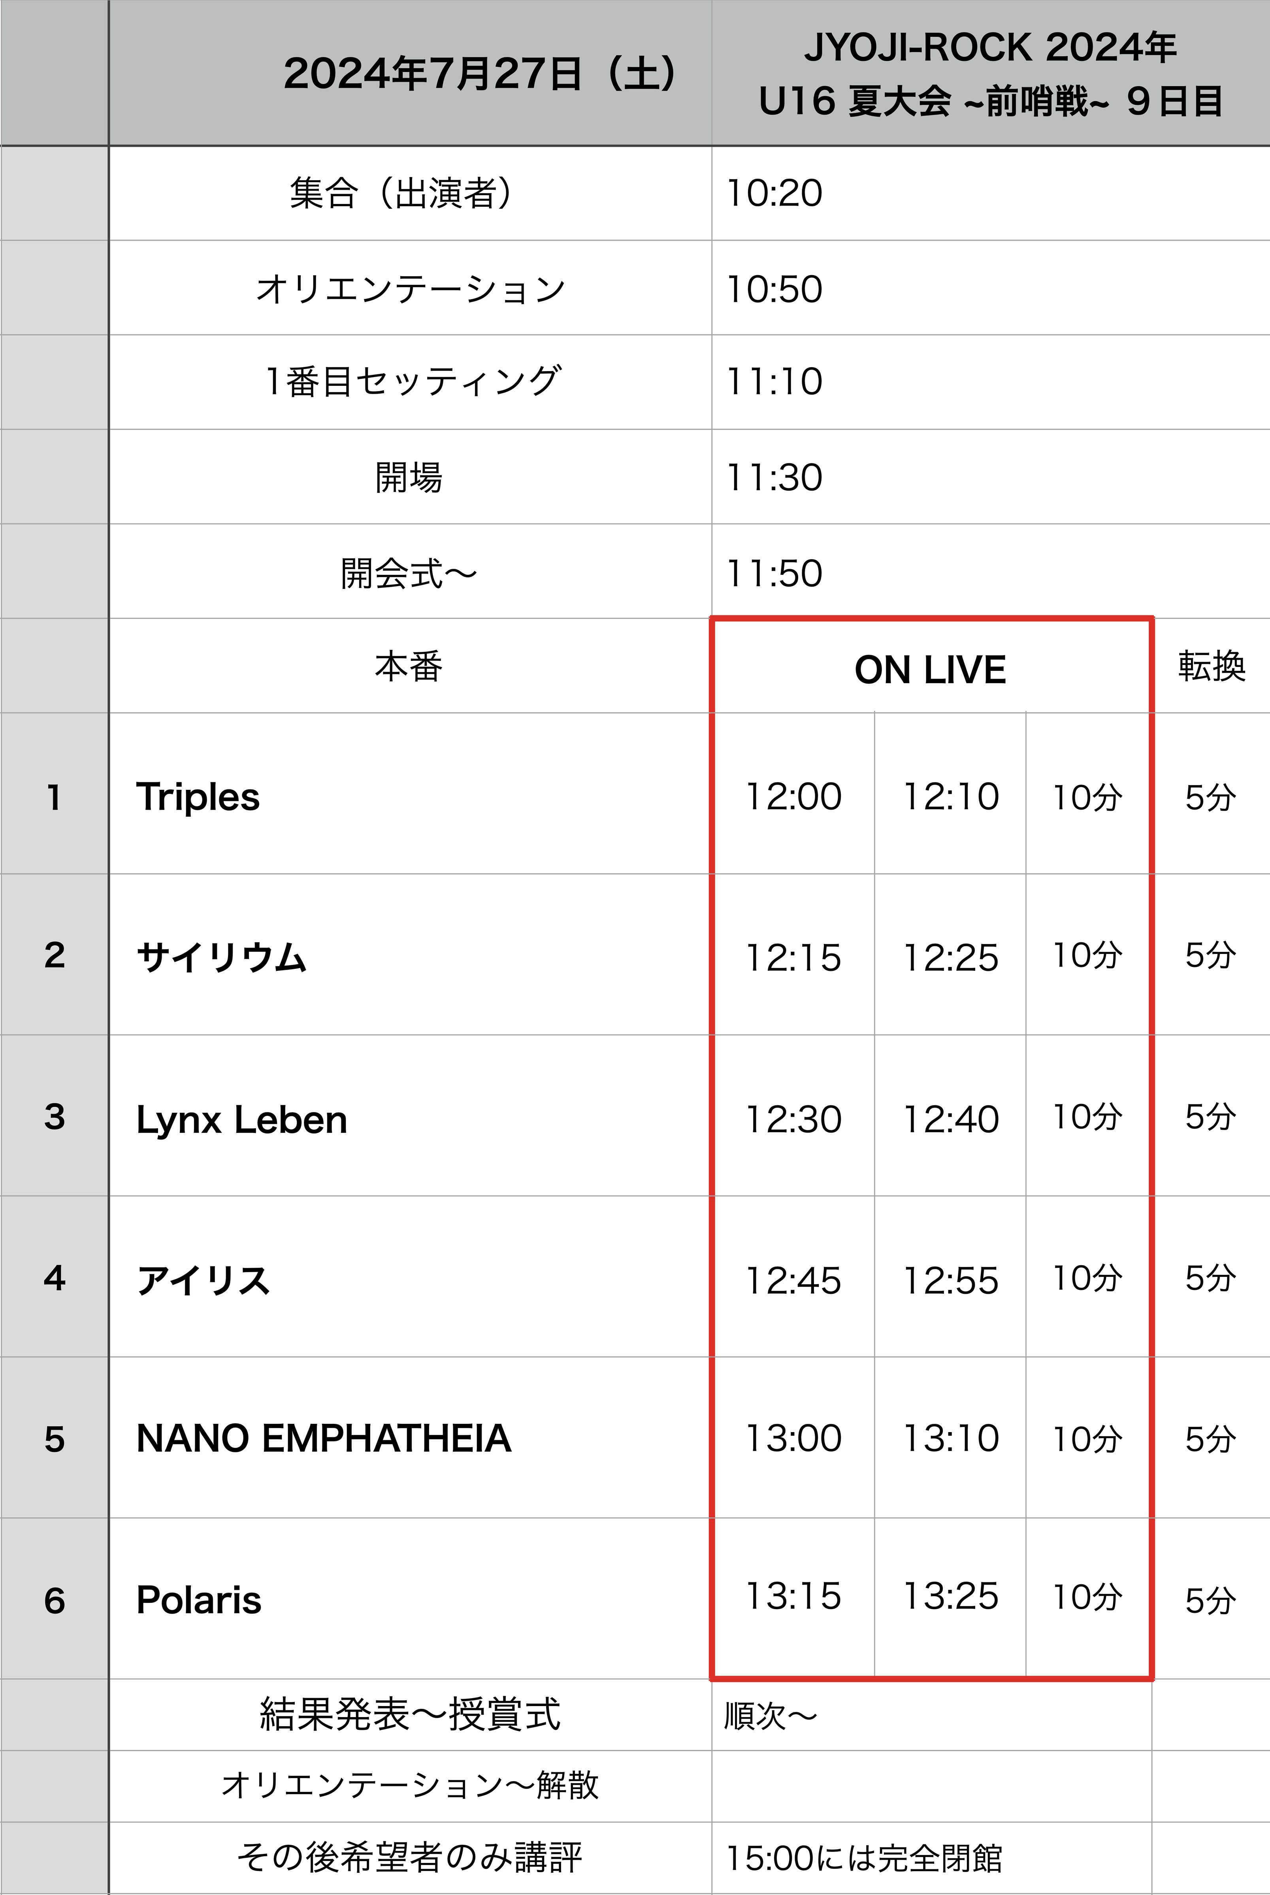
Task: Select the 15:00には完全閉館 cell
Action: tap(931, 1859)
